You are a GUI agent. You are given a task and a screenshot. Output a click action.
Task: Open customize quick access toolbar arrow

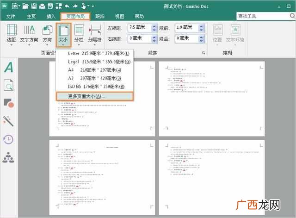tap(92, 6)
